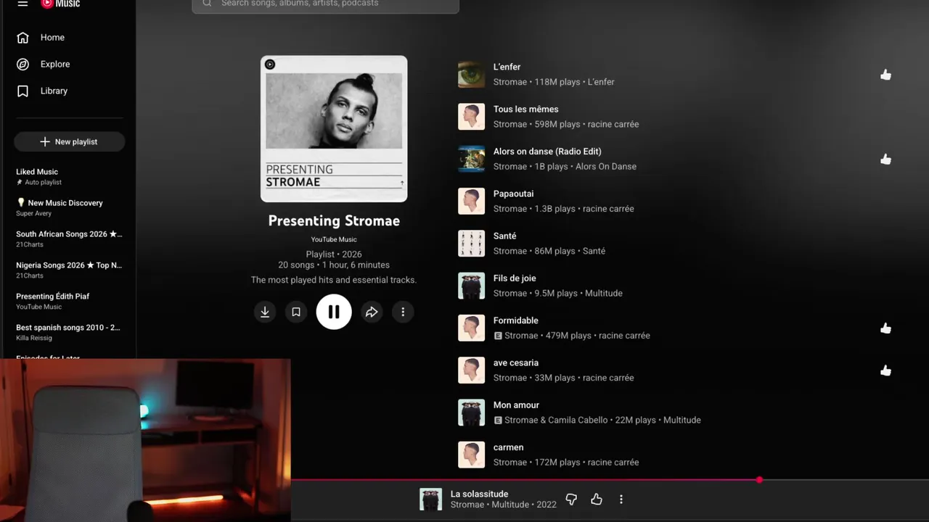The image size is (929, 522).
Task: Open Best spanish songs 2010 playlist
Action: click(69, 333)
